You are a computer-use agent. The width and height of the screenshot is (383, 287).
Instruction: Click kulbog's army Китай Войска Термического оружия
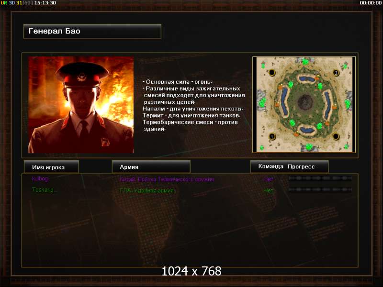click(167, 179)
